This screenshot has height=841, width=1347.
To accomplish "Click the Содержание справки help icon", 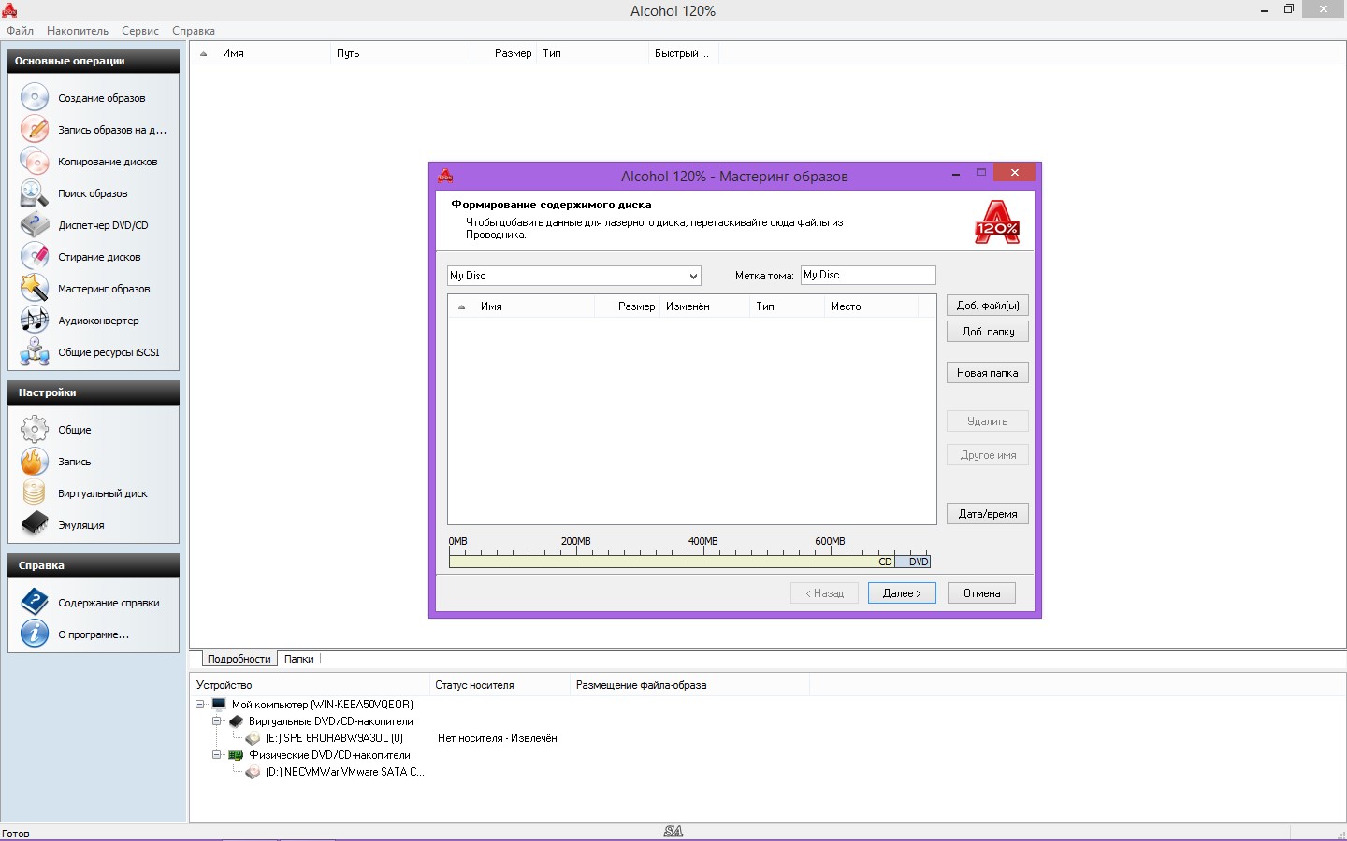I will (x=35, y=602).
